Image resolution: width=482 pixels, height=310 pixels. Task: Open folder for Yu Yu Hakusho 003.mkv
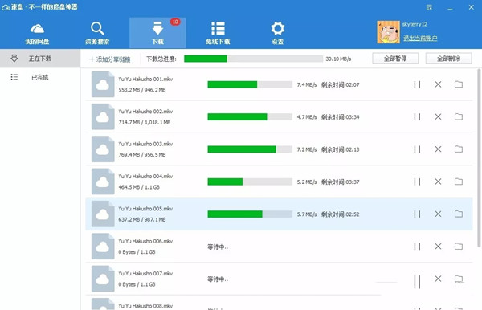point(459,149)
